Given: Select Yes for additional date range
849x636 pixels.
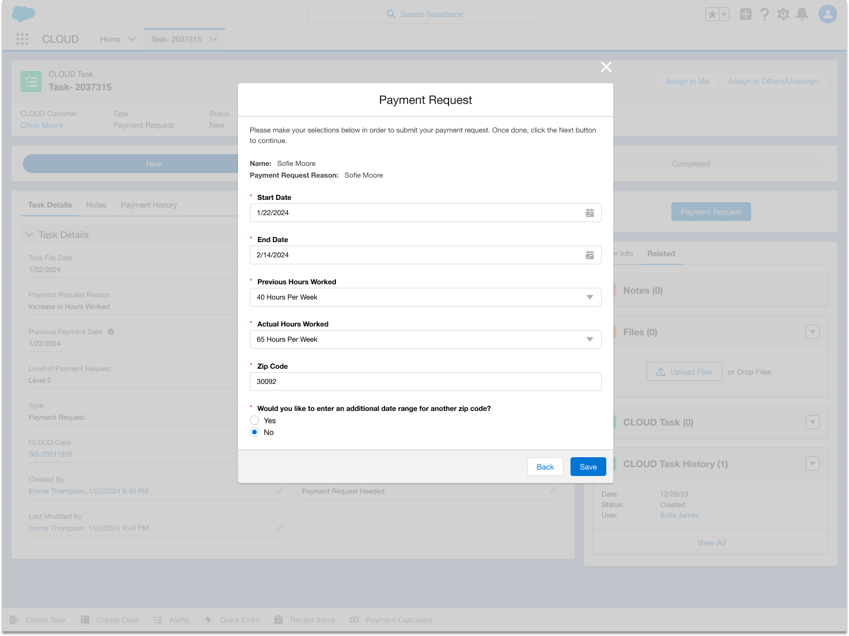Looking at the screenshot, I should click(x=254, y=420).
